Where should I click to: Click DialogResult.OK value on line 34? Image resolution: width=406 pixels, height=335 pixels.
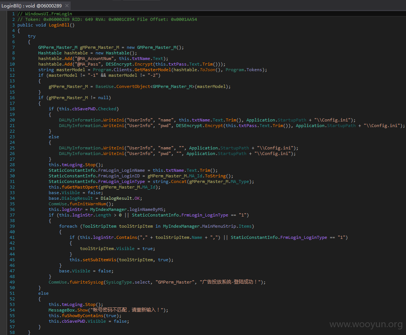[120, 198]
